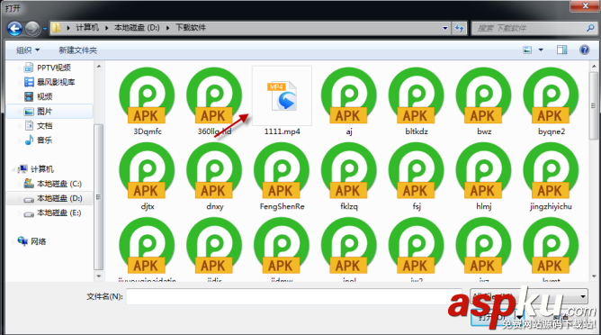Viewport: 601px width, 335px height.
Task: Select the jingzhiyichu APK file icon
Action: [552, 170]
